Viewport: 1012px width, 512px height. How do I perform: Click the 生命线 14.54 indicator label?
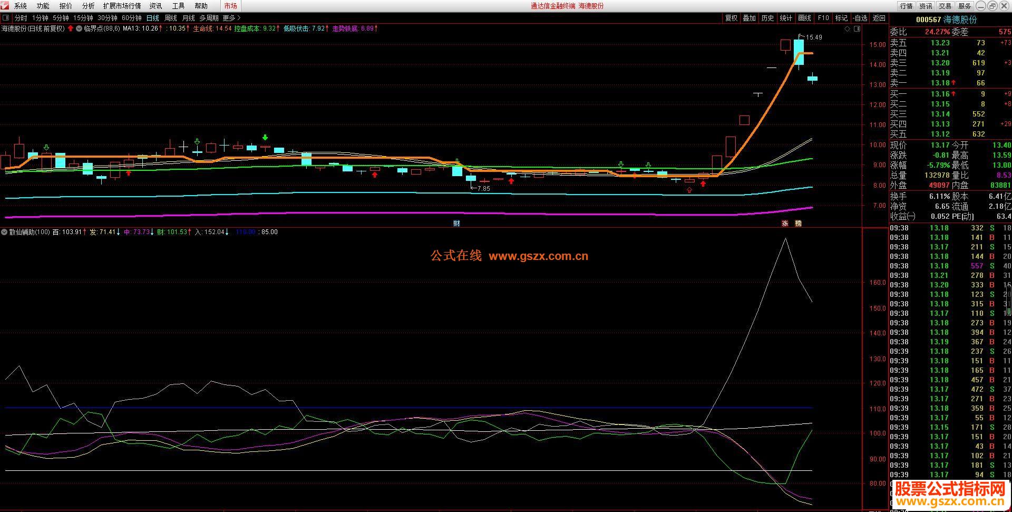[x=212, y=28]
